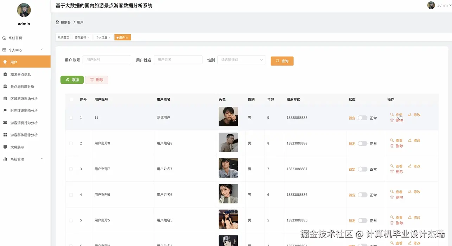Switch to the 系统首页 tab
Screen dimensions: 452x246
point(64,37)
